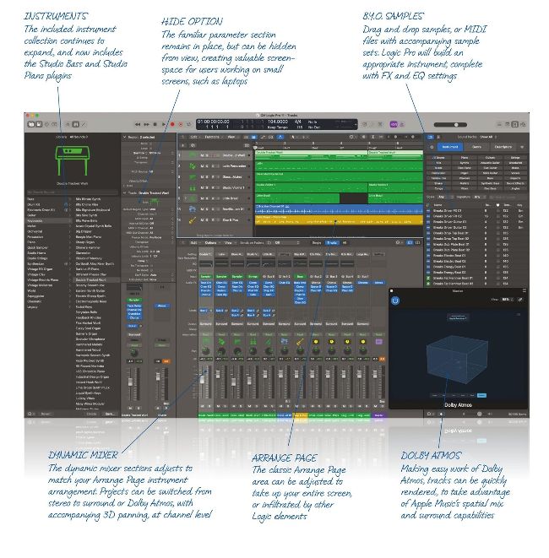Click the power button in Dolby Atmos window

pos(395,300)
